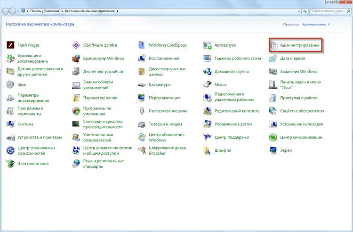Open the Администрирование link
Viewport: 353px width, 232px height.
[x=300, y=45]
